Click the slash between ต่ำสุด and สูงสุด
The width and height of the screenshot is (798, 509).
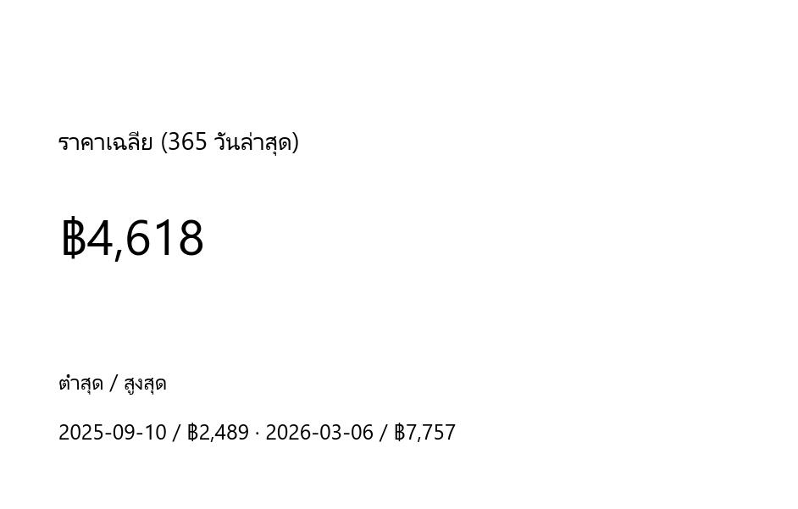pyautogui.click(x=114, y=384)
